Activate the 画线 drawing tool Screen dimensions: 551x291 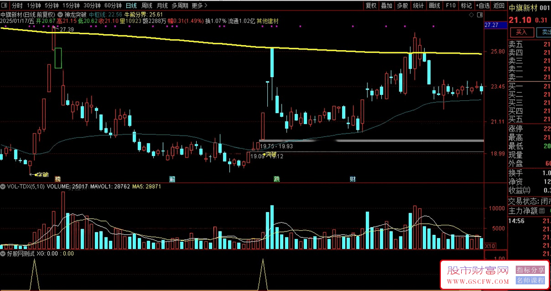434,6
